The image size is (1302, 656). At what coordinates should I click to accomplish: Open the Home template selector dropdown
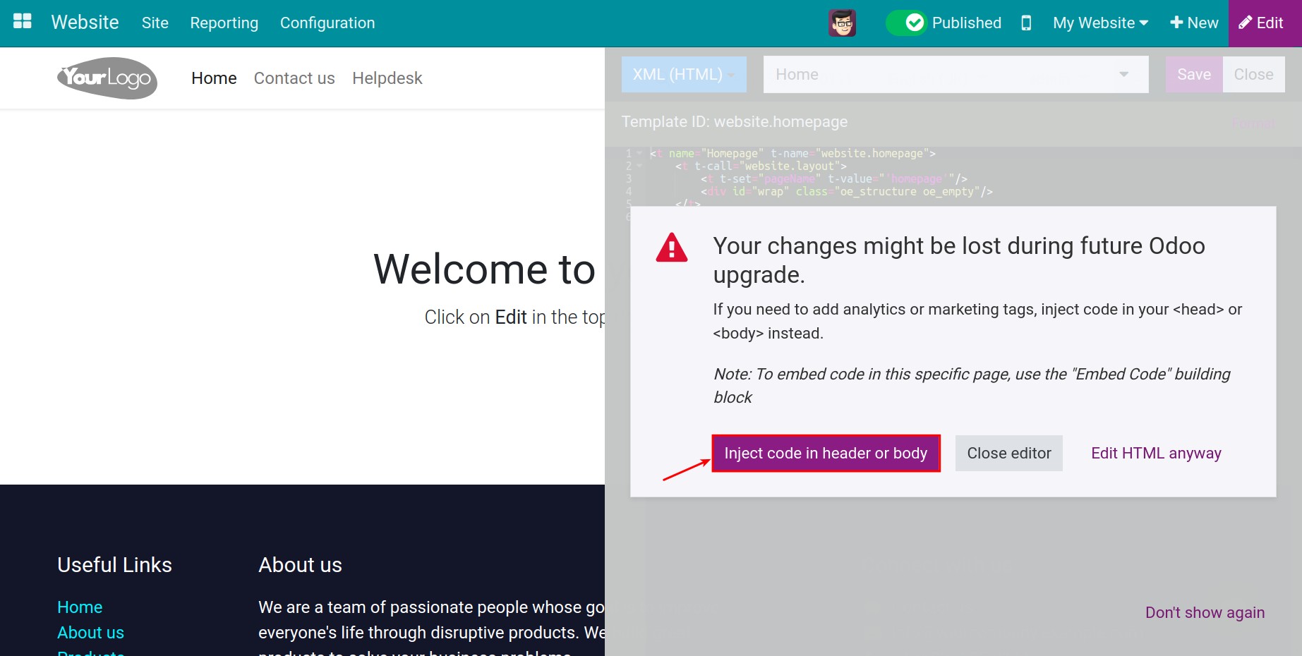[956, 75]
